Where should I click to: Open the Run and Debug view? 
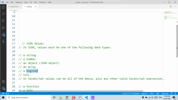tap(3, 28)
